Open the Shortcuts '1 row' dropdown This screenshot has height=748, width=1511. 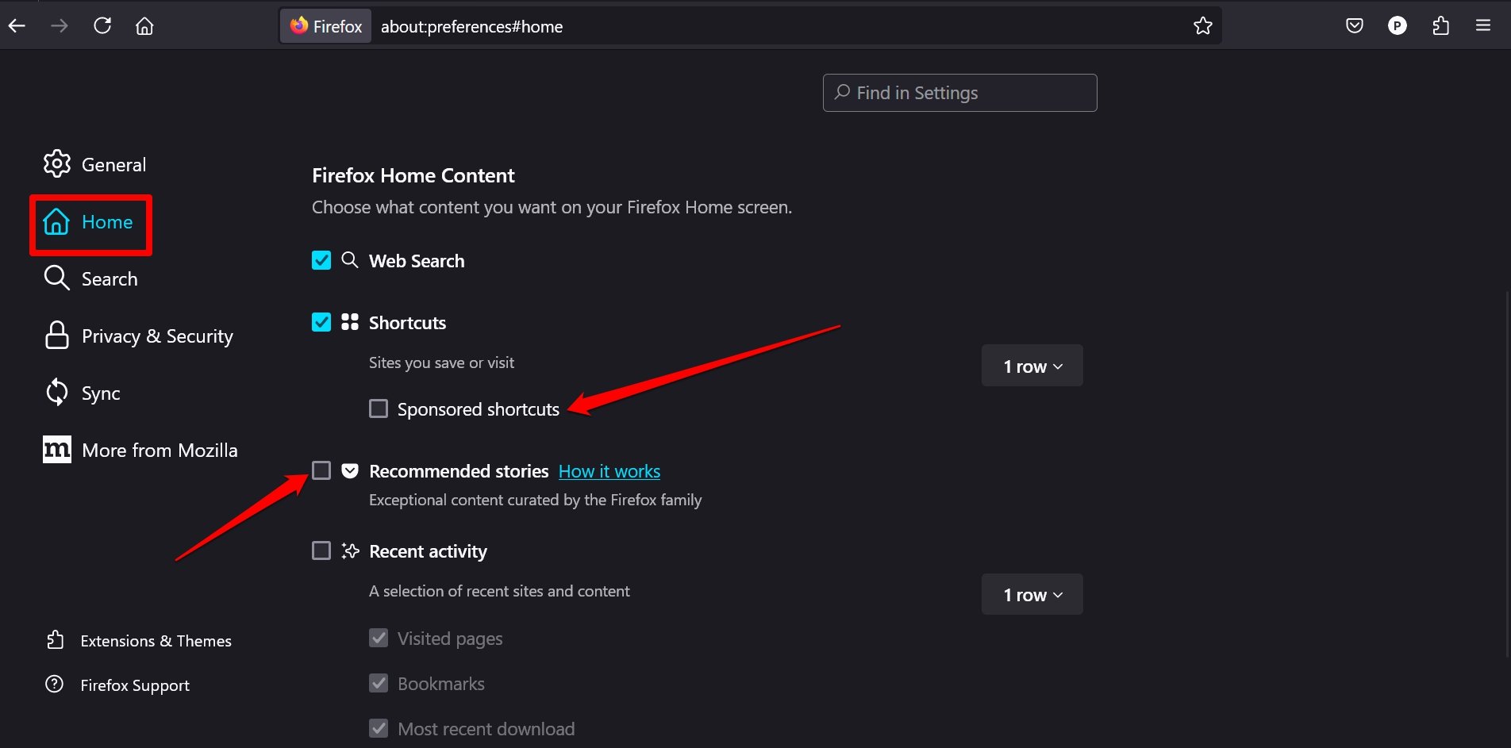(1032, 366)
